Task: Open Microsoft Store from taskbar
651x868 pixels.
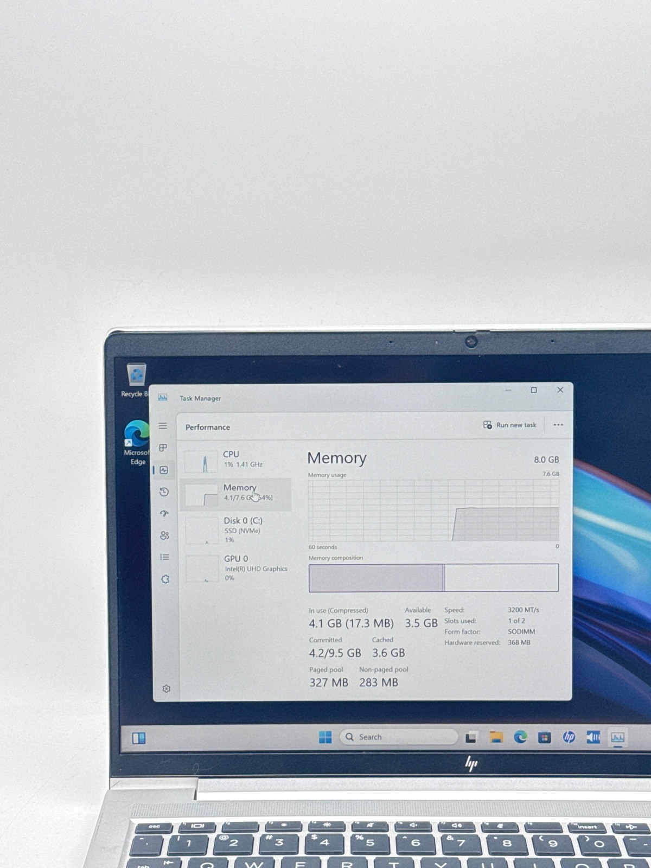Action: point(545,737)
